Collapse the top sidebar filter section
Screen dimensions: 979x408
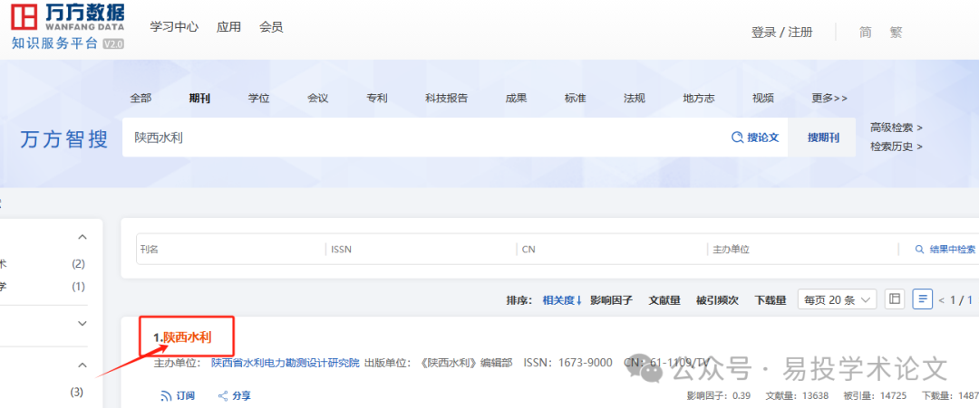coord(82,237)
